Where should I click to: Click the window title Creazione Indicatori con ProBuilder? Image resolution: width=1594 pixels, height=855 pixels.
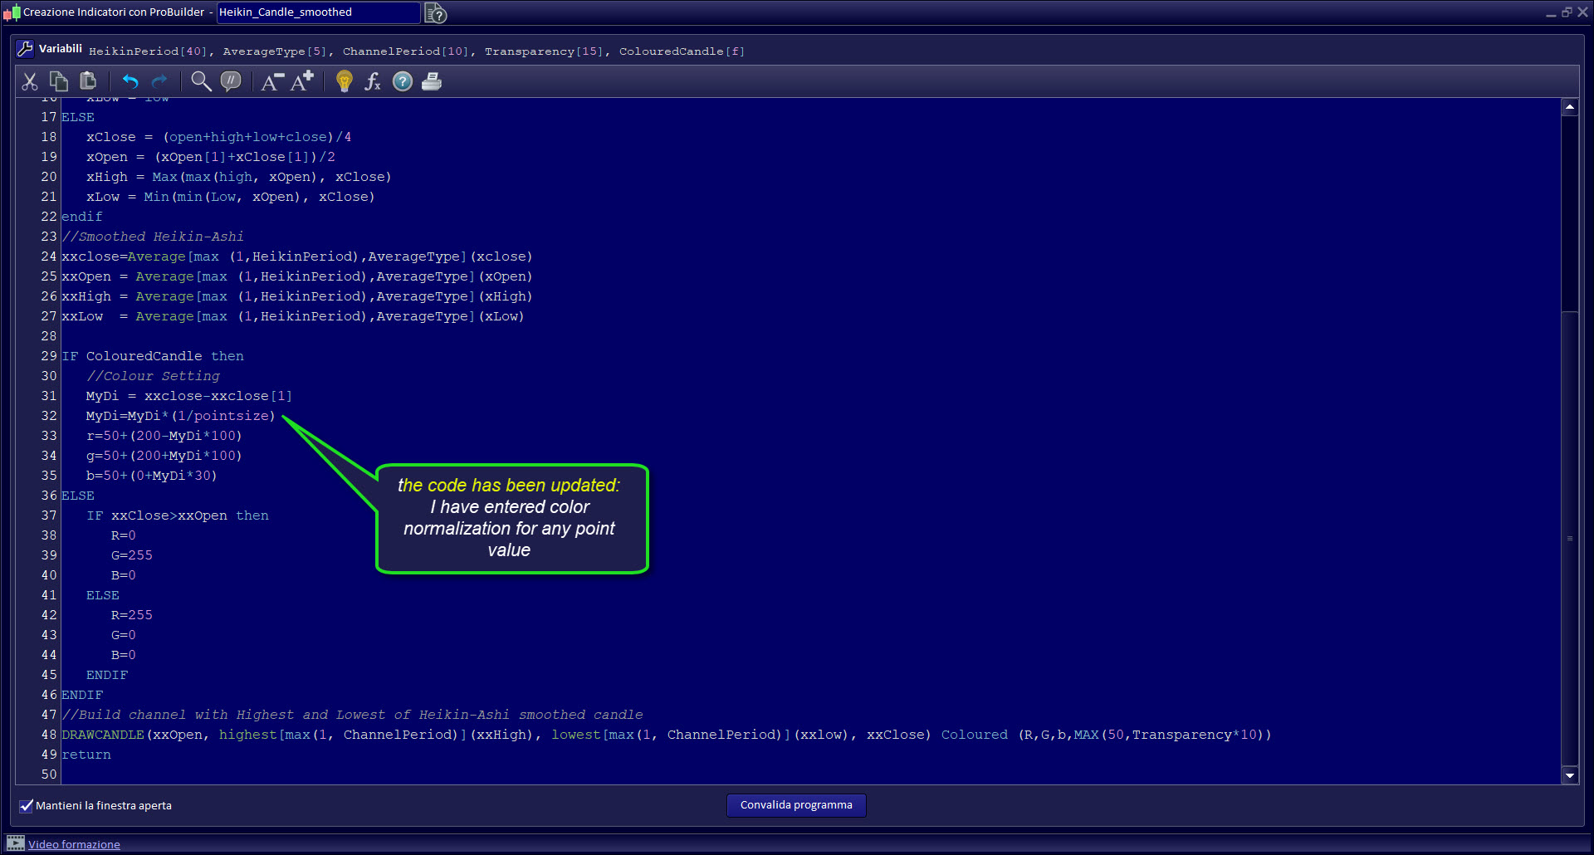point(114,12)
